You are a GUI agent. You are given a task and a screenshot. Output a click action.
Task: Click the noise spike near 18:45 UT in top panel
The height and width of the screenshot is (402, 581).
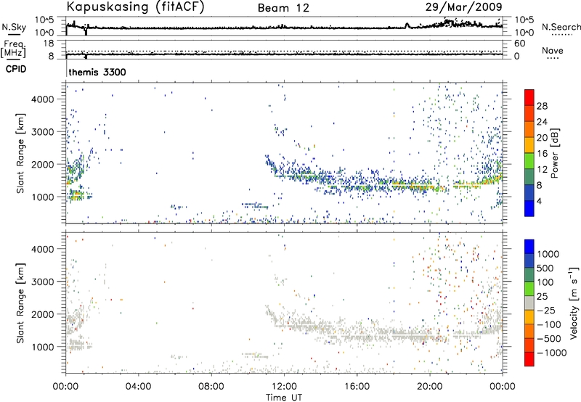tap(407, 25)
